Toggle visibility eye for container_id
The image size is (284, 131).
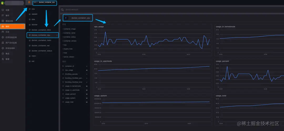pyautogui.click(x=87, y=66)
